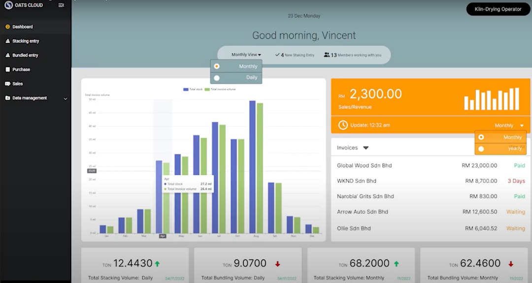
Task: Expand the Invoices dropdown arrow
Action: point(366,148)
